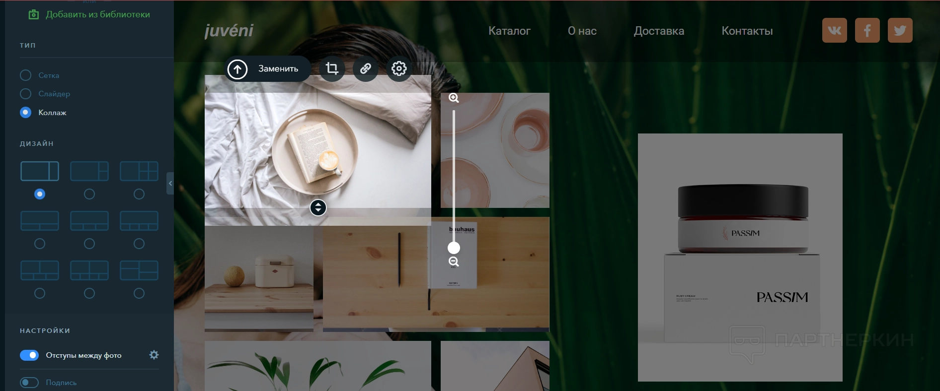940x391 pixels.
Task: Click the Заменить replace button
Action: (x=268, y=68)
